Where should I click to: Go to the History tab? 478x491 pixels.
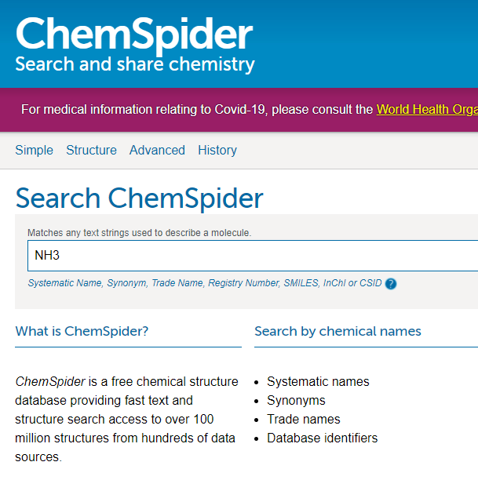[217, 150]
